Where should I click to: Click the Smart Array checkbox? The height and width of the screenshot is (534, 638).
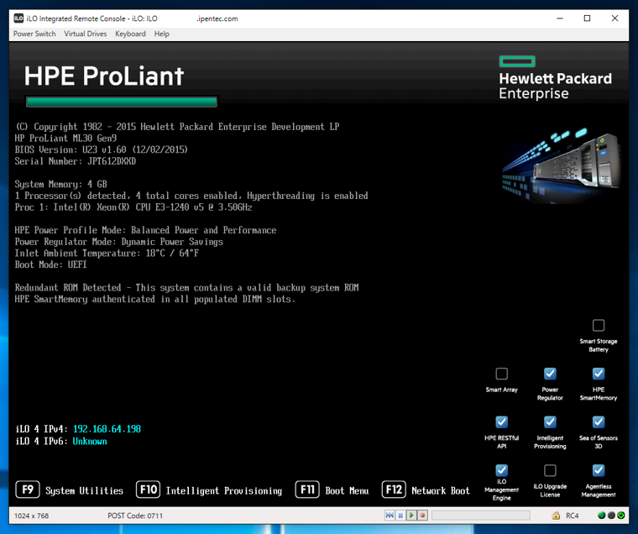pyautogui.click(x=502, y=374)
